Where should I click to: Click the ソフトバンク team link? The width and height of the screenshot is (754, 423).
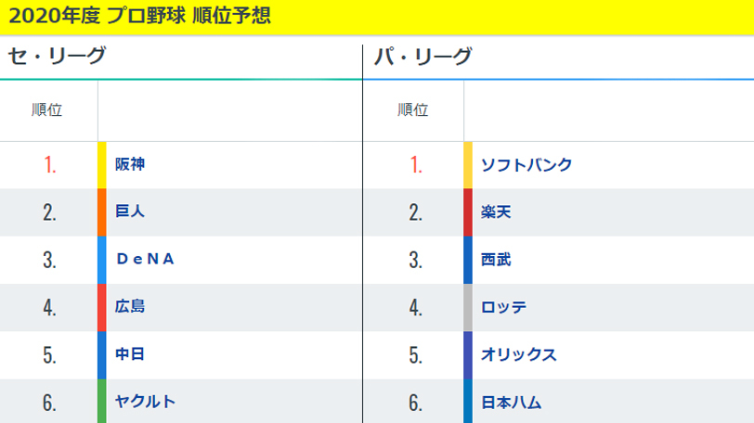tap(526, 165)
